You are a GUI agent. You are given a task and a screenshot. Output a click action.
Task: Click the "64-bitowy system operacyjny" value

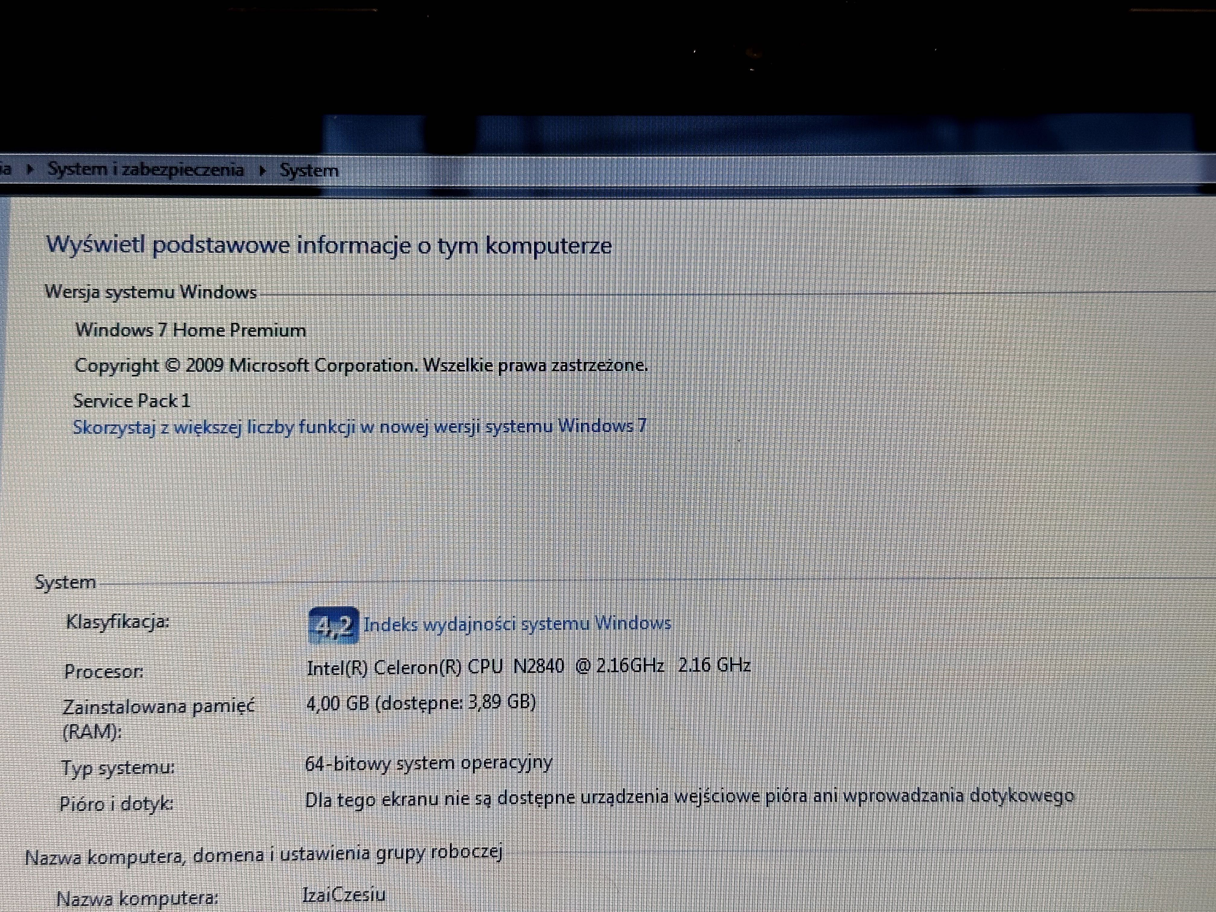pyautogui.click(x=429, y=763)
